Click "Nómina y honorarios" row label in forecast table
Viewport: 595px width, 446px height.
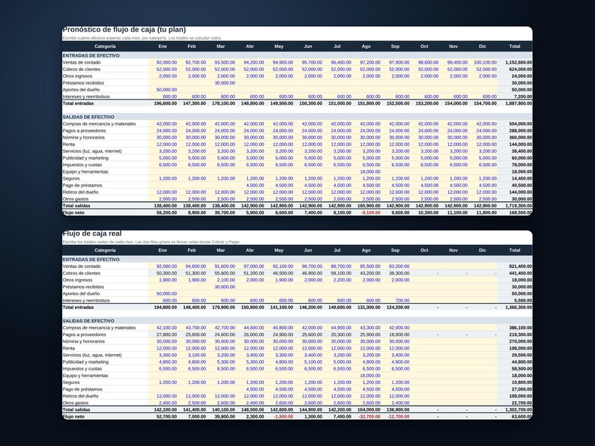tap(83, 138)
